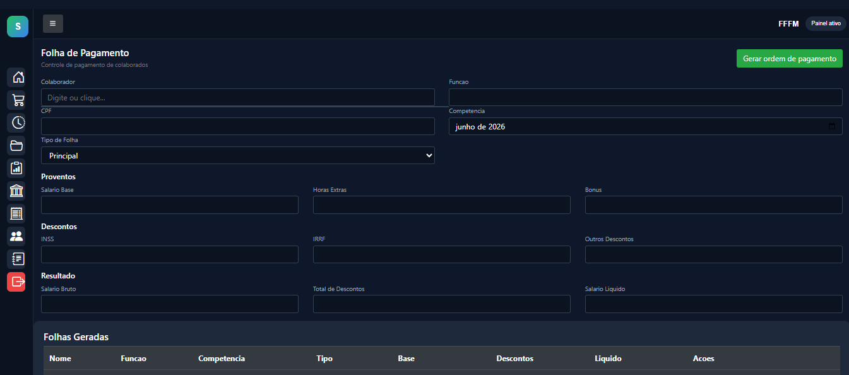Click the Competencia column header in table
This screenshot has width=849, height=375.
pos(222,359)
